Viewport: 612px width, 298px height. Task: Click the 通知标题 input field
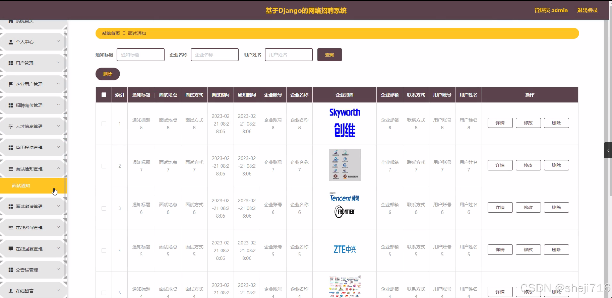click(140, 55)
